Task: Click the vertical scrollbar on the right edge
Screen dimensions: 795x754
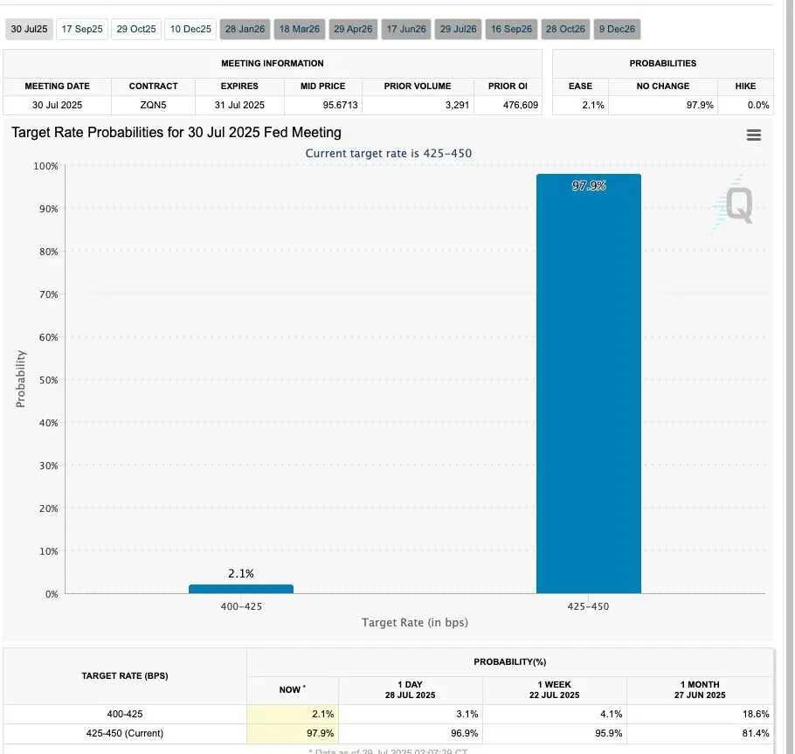Action: click(x=790, y=377)
